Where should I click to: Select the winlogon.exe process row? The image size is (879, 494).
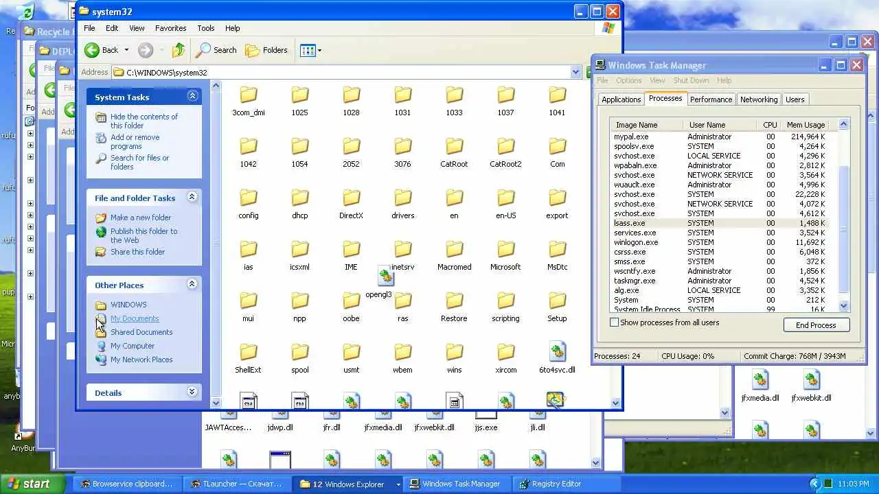[720, 242]
